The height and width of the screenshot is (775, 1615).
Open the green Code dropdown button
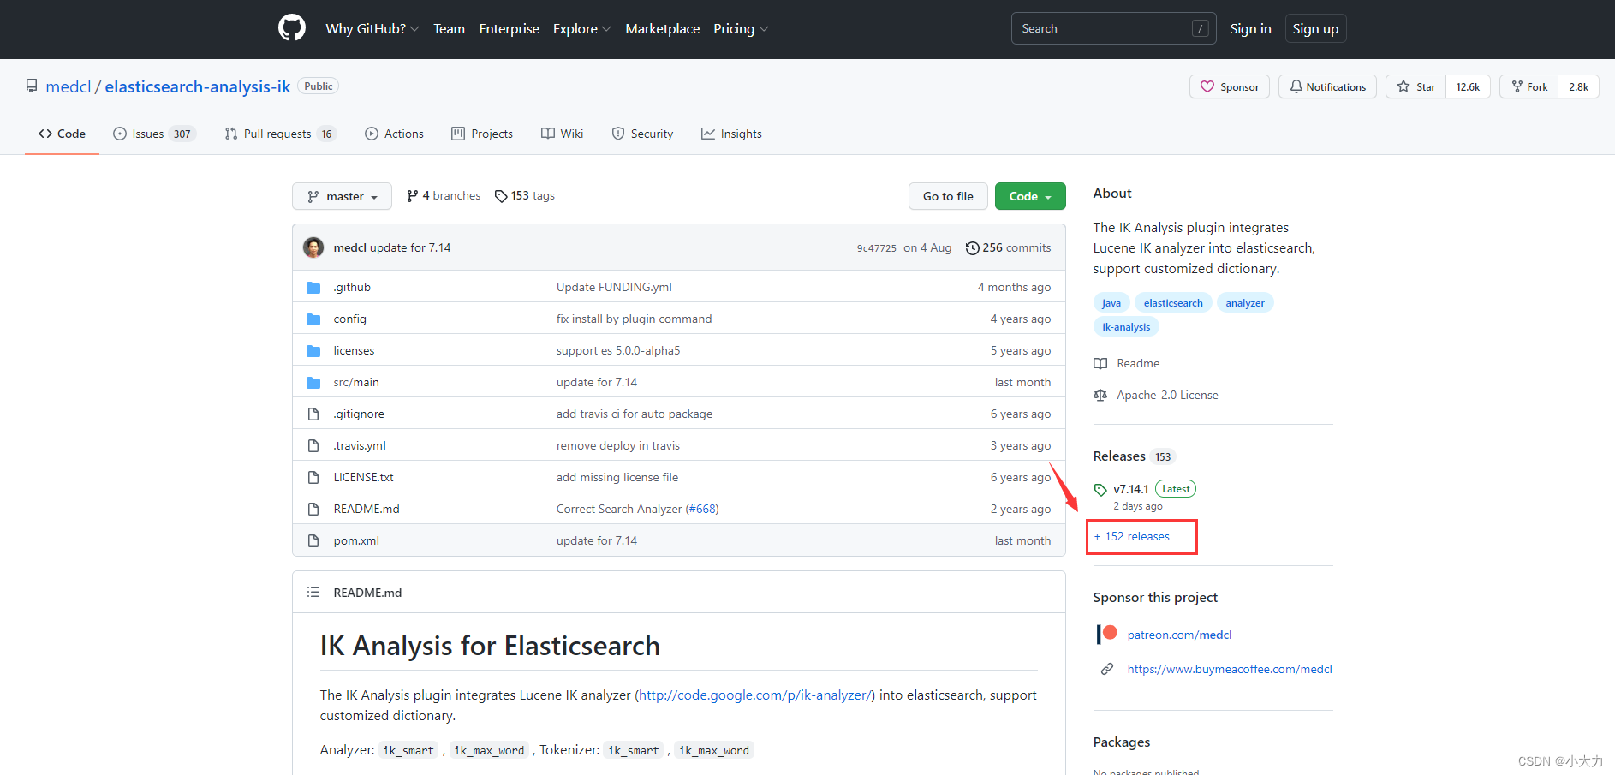(1030, 196)
